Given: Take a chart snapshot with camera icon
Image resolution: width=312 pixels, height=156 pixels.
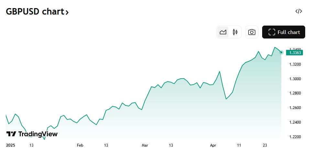Looking at the screenshot, I should coord(252,32).
